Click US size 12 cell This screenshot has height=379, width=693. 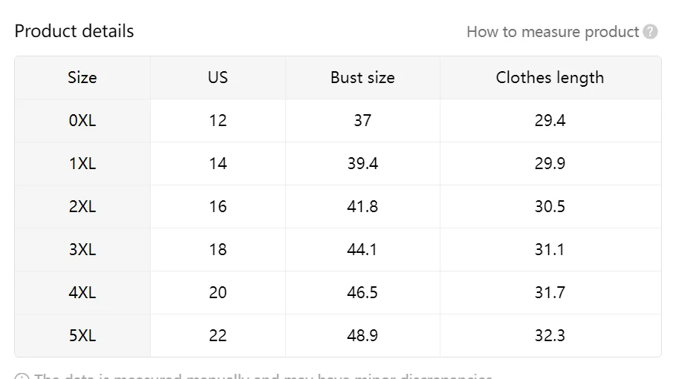point(218,121)
